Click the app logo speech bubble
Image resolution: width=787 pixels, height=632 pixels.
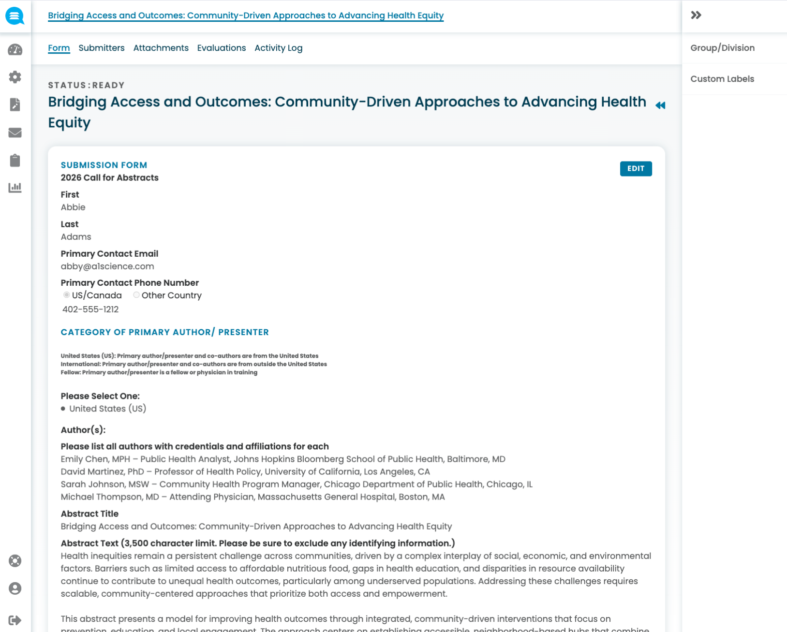(x=15, y=15)
